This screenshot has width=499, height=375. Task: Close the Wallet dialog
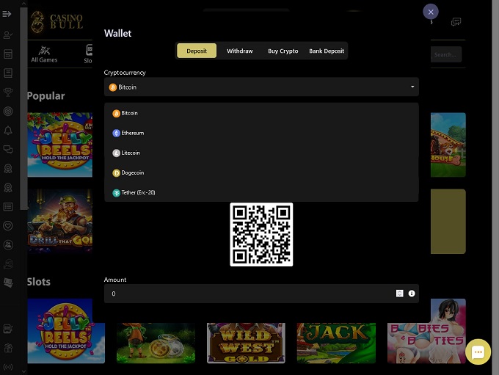click(x=431, y=12)
